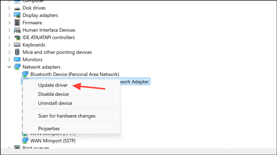Expand the Monitors category
This screenshot has width=277, height=155.
[9, 60]
